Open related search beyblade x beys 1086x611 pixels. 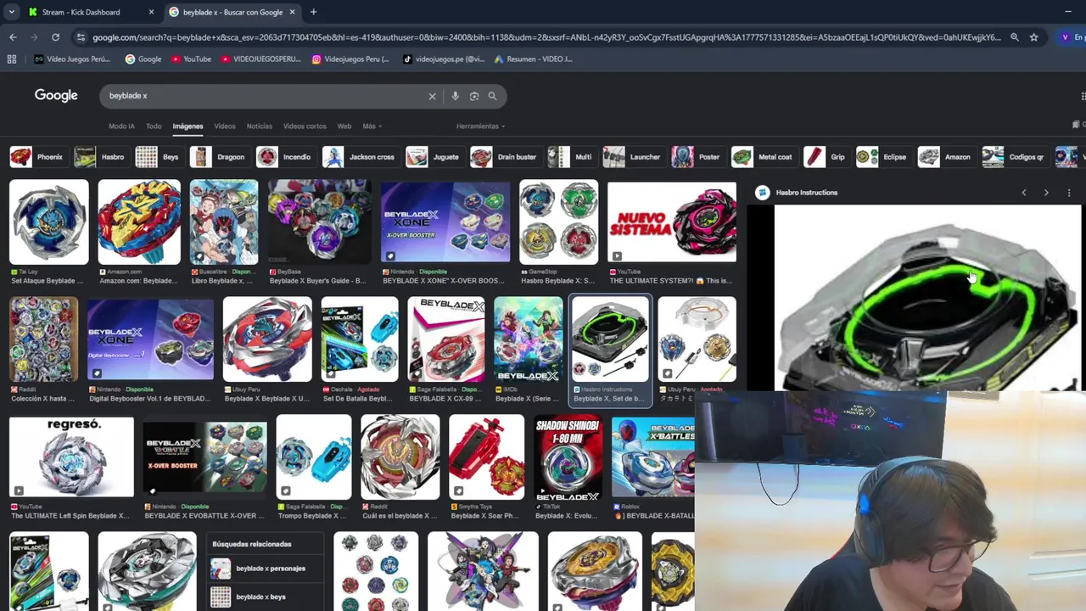(264, 597)
